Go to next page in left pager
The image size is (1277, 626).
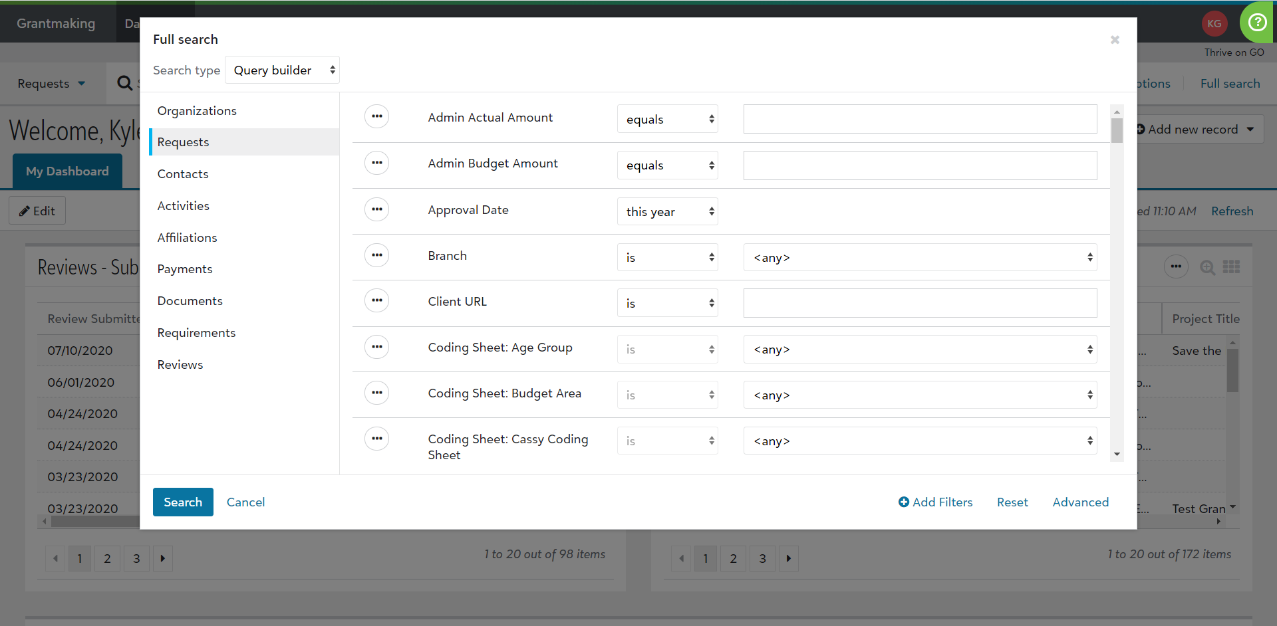(x=163, y=558)
